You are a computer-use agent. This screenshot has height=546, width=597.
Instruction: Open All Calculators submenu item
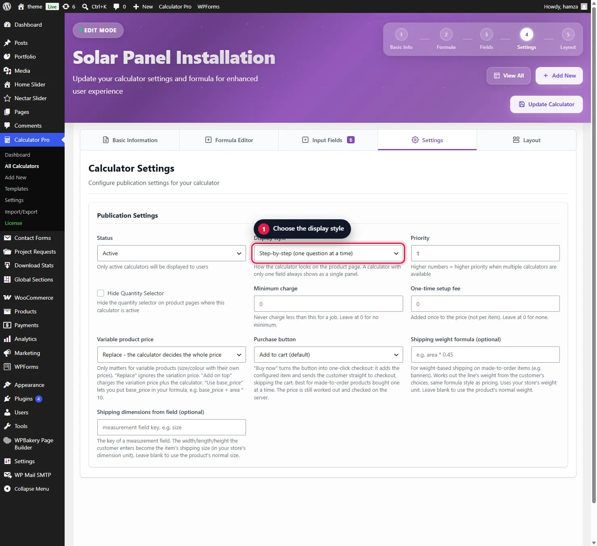(22, 166)
